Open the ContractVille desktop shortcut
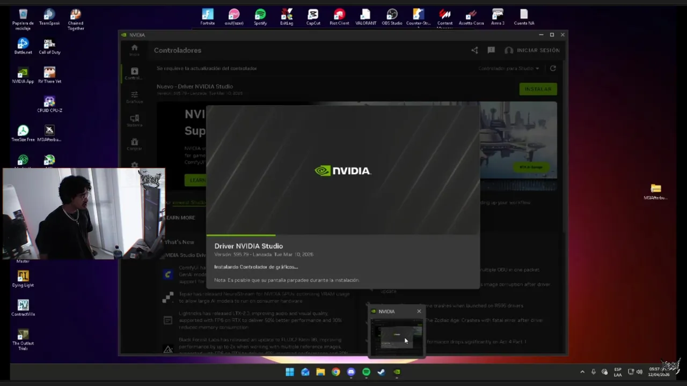687x386 pixels. 23,308
